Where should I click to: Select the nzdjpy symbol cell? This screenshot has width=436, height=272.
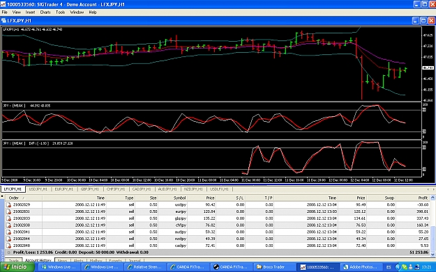[x=181, y=239]
